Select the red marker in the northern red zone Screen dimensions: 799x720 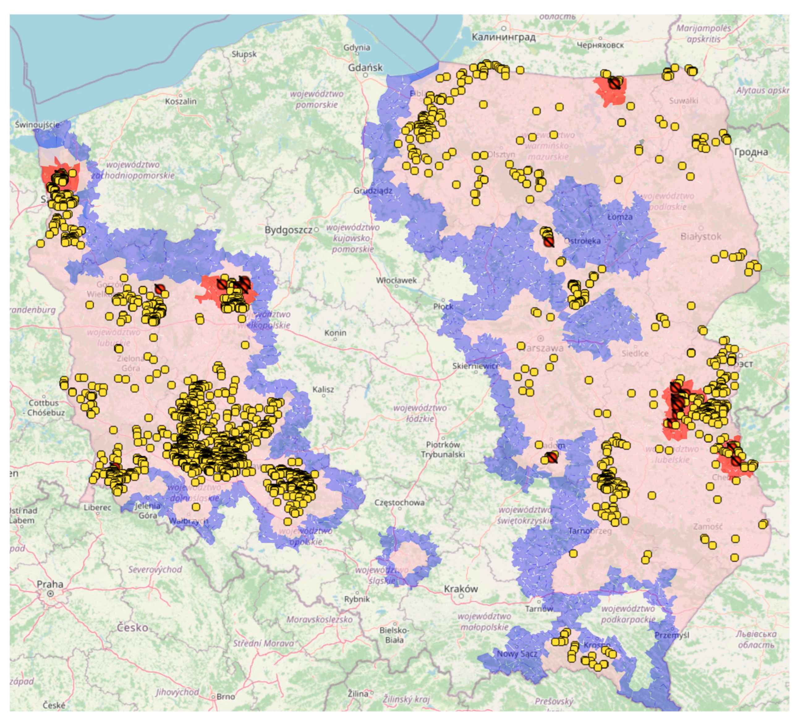(x=614, y=83)
